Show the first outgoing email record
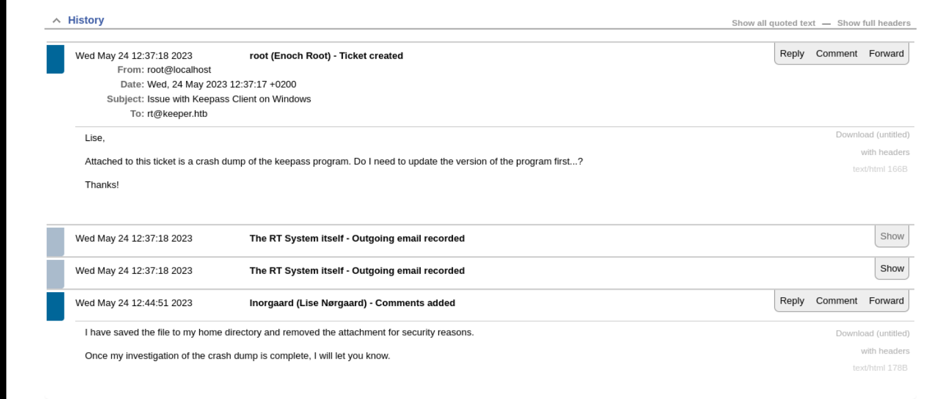The height and width of the screenshot is (399, 942). pyautogui.click(x=891, y=236)
